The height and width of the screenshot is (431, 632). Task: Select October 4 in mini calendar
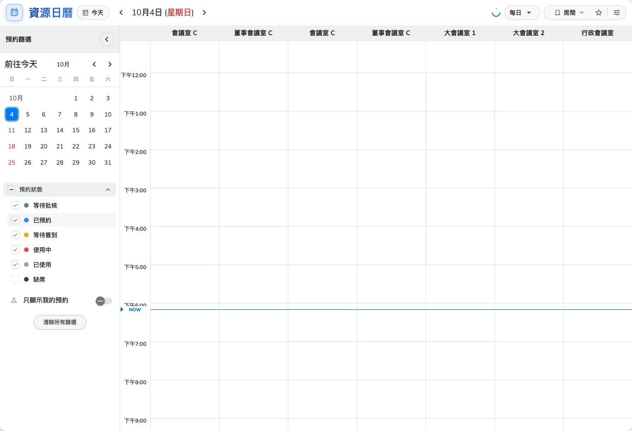pos(12,114)
